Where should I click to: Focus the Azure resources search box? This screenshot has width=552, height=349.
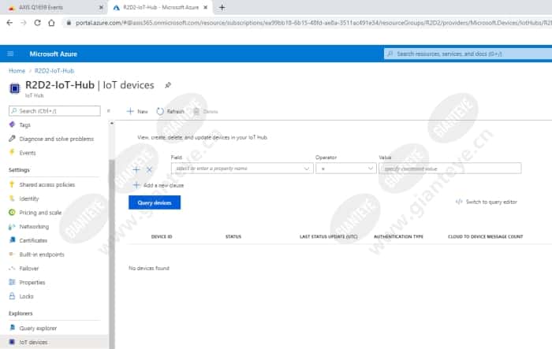click(468, 54)
